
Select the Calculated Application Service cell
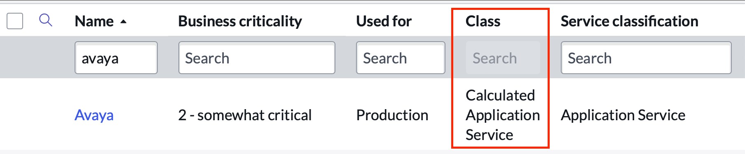click(503, 115)
